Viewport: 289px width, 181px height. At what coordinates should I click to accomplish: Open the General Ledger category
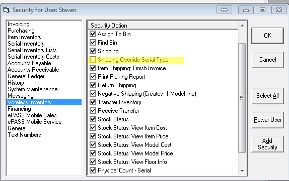pyautogui.click(x=26, y=76)
